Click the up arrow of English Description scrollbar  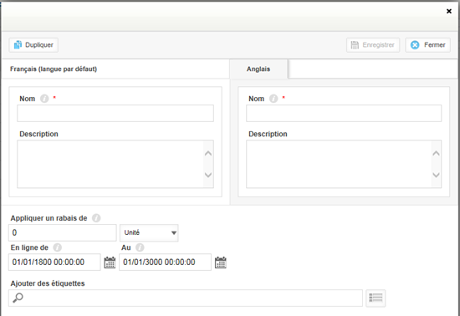click(436, 153)
